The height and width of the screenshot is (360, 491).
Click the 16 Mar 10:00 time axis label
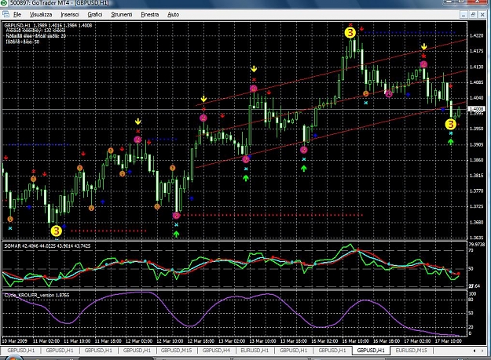pyautogui.click(x=355, y=340)
